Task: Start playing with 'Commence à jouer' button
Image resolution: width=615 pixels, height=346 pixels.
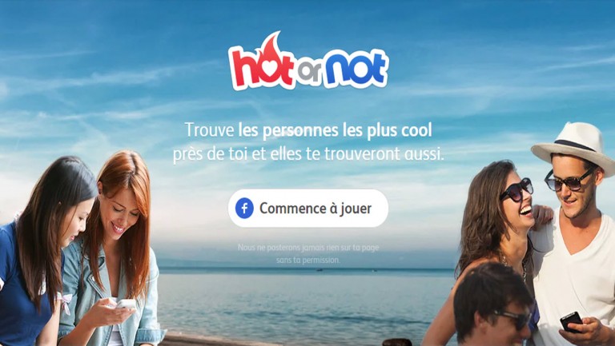Action: pos(308,209)
